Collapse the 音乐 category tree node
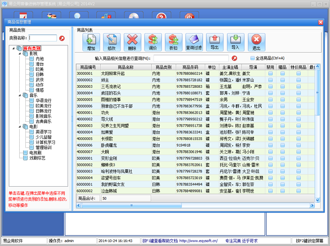The width and height of the screenshot is (330, 246). 20,95
